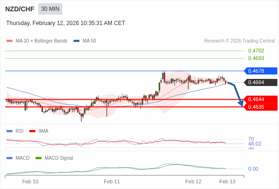Click the 0.4702 resistance level label
The width and height of the screenshot is (279, 189).
(x=256, y=51)
